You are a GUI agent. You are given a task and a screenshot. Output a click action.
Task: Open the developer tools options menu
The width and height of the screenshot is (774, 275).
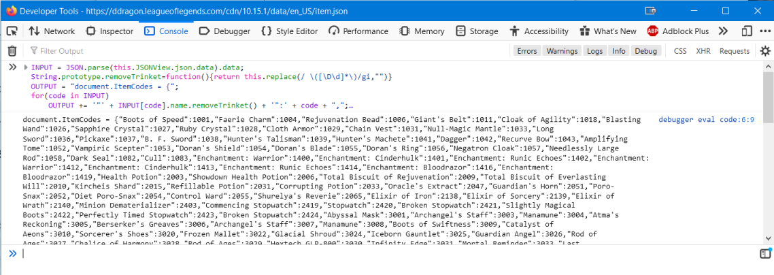(x=764, y=31)
